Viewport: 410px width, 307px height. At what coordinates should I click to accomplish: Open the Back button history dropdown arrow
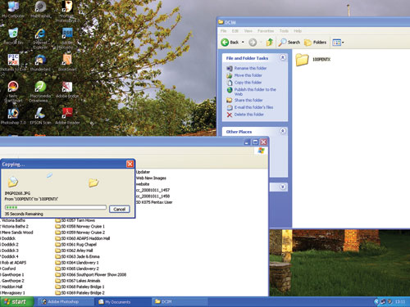click(x=243, y=43)
